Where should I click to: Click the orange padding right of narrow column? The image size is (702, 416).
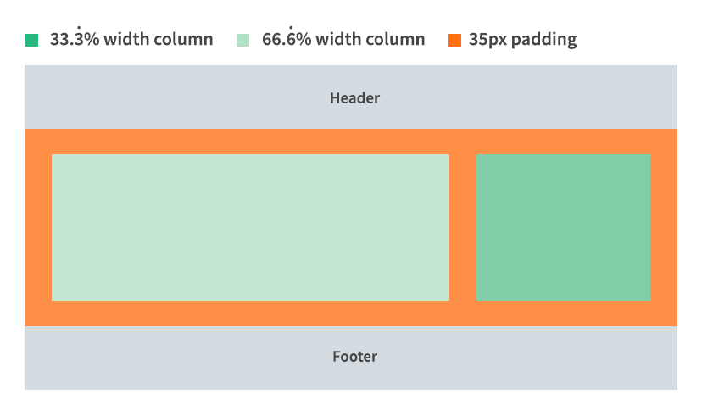(x=664, y=227)
